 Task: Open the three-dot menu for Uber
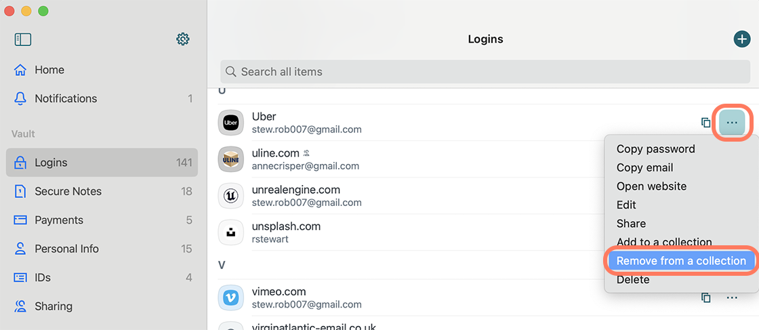click(732, 123)
